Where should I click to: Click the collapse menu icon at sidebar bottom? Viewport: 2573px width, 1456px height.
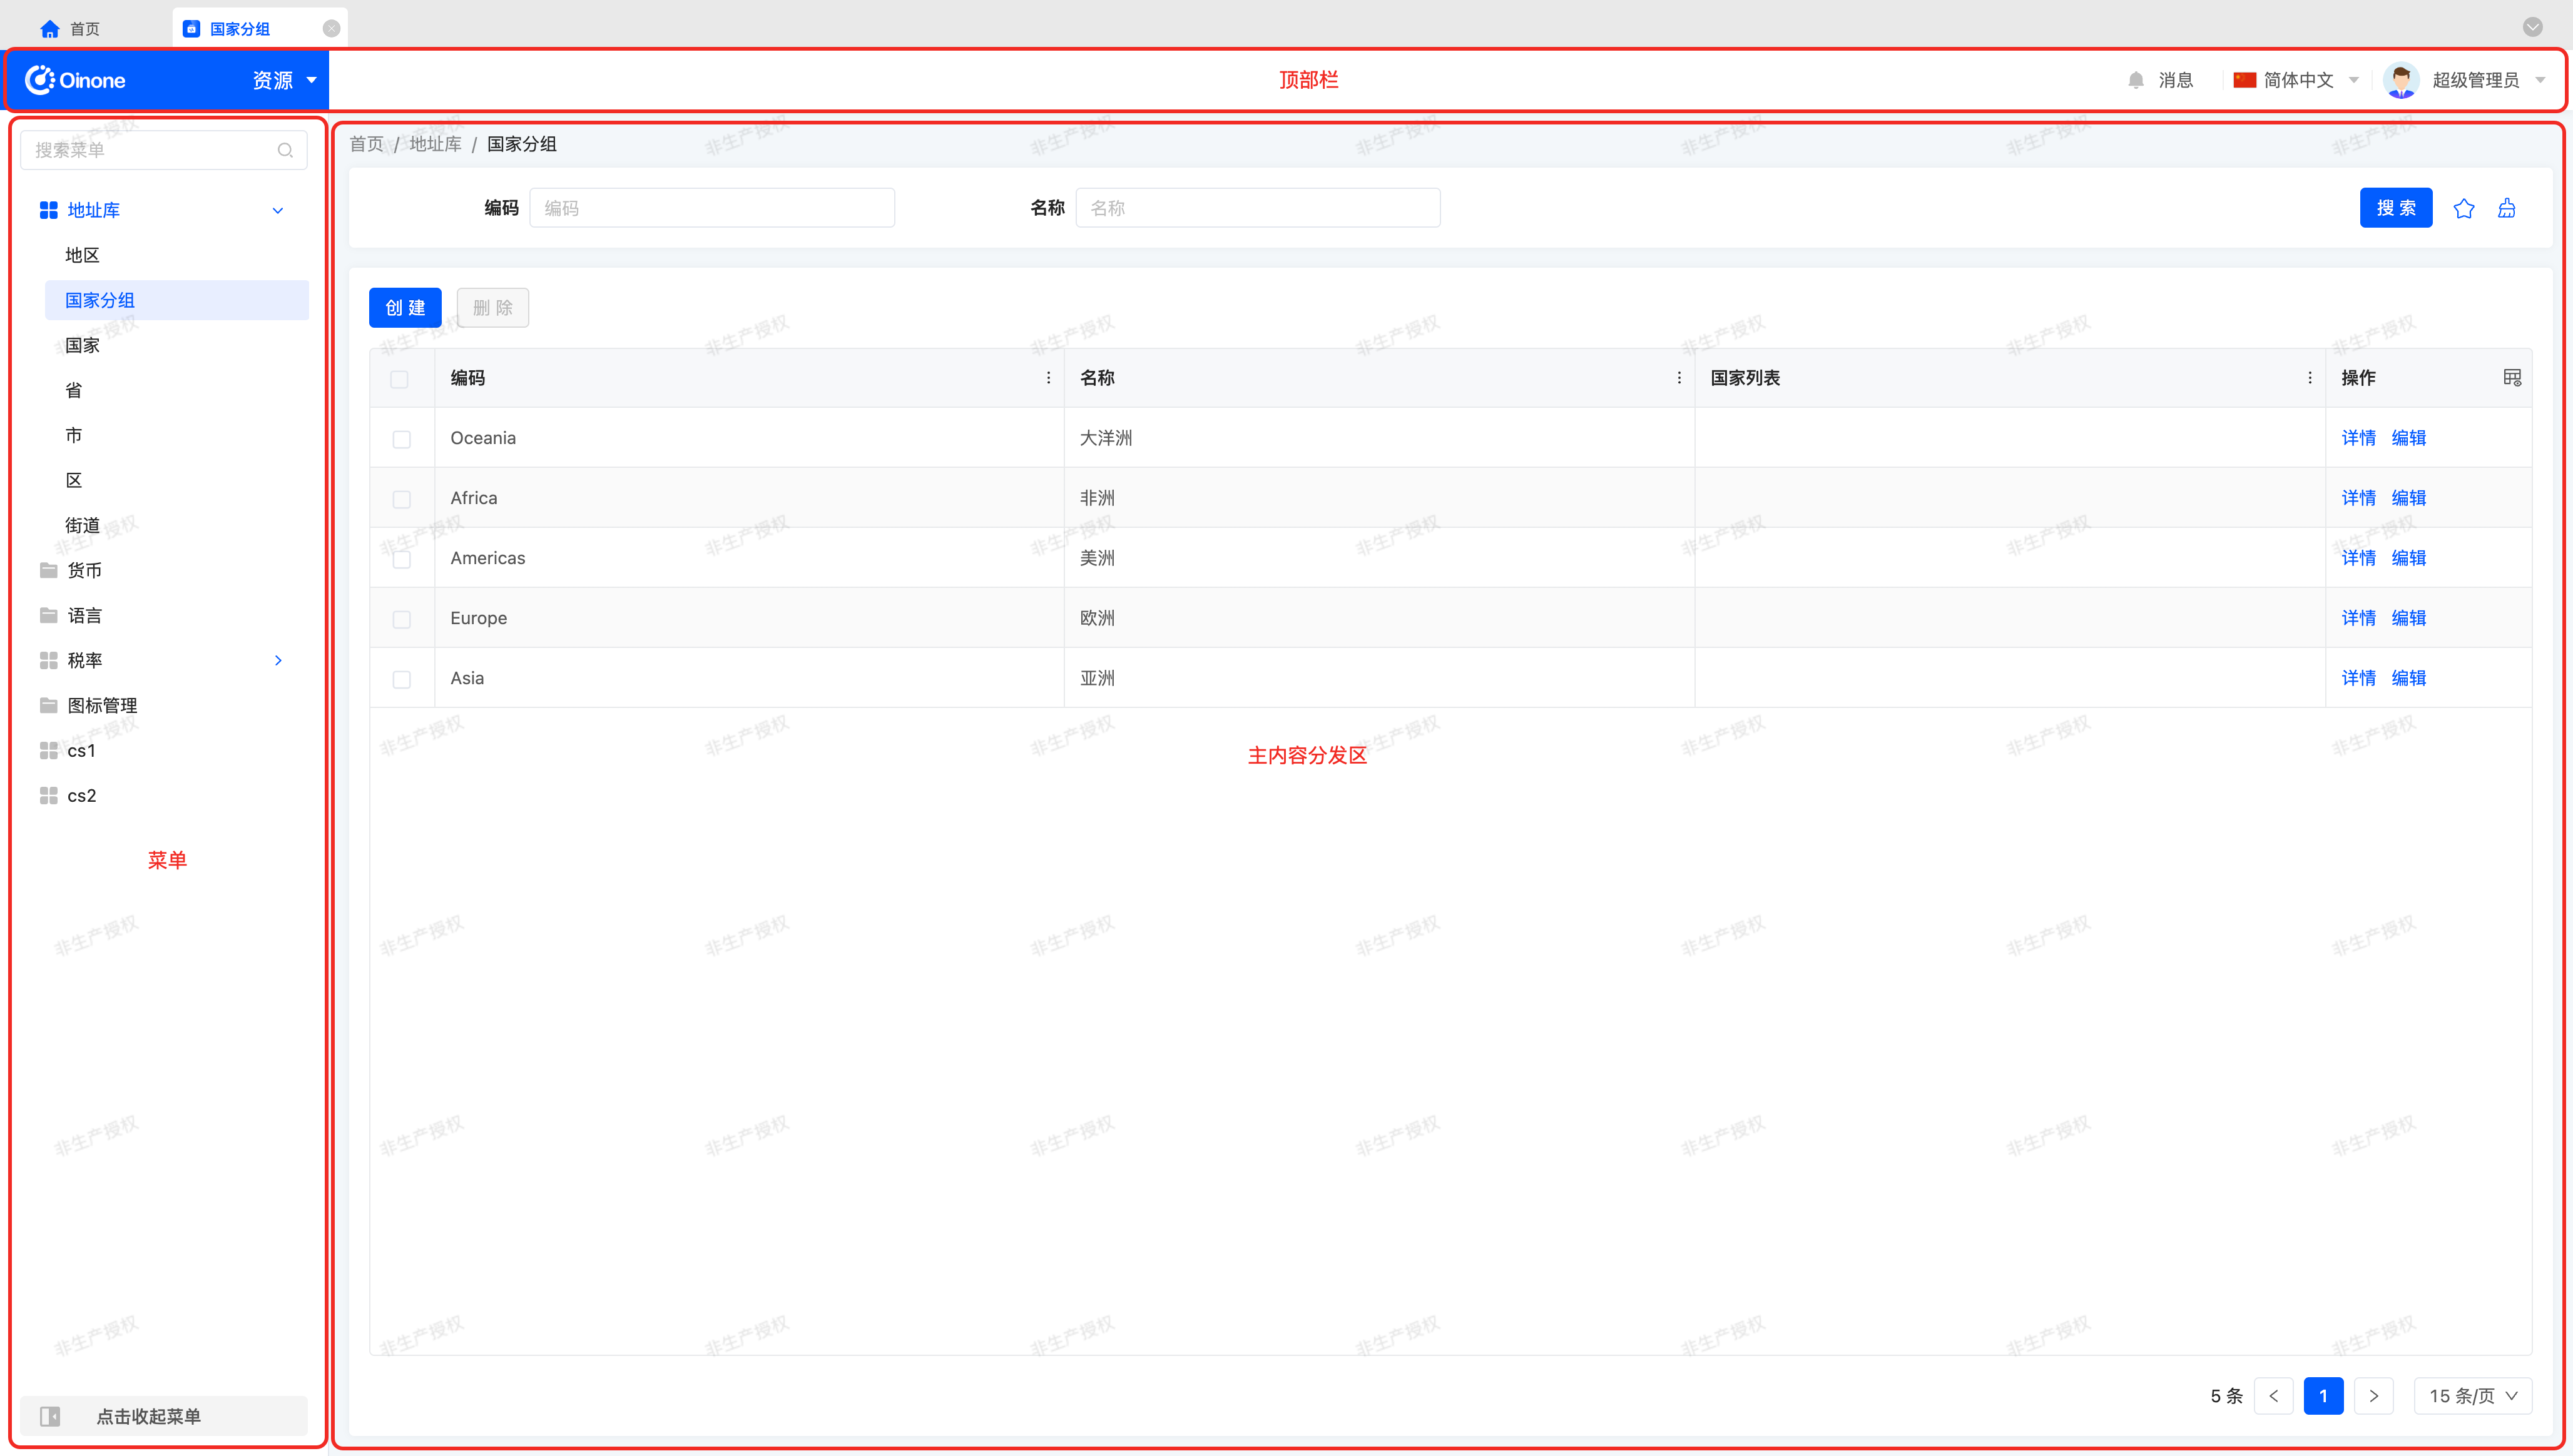[x=50, y=1416]
